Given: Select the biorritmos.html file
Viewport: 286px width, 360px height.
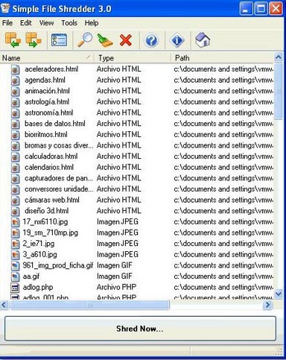Looking at the screenshot, I should 46,135.
